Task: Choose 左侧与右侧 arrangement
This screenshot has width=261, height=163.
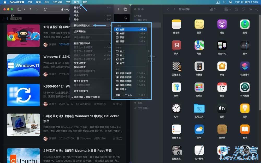Action: point(130,73)
